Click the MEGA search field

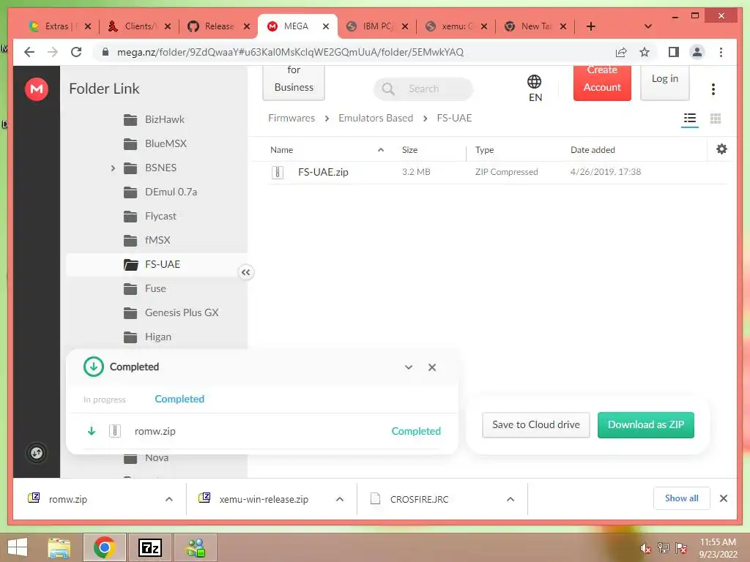[x=423, y=89]
